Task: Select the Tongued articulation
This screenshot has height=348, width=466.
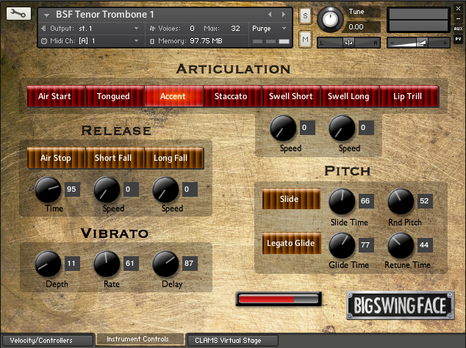Action: tap(115, 96)
